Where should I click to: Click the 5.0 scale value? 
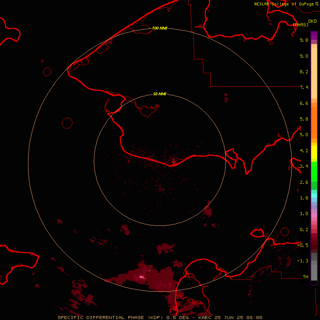coord(304,135)
